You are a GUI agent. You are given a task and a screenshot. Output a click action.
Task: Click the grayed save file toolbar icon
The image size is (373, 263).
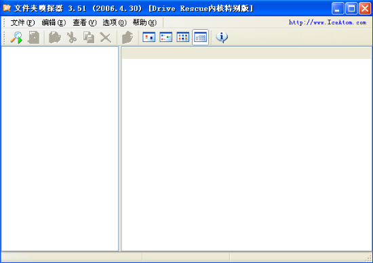pyautogui.click(x=33, y=37)
